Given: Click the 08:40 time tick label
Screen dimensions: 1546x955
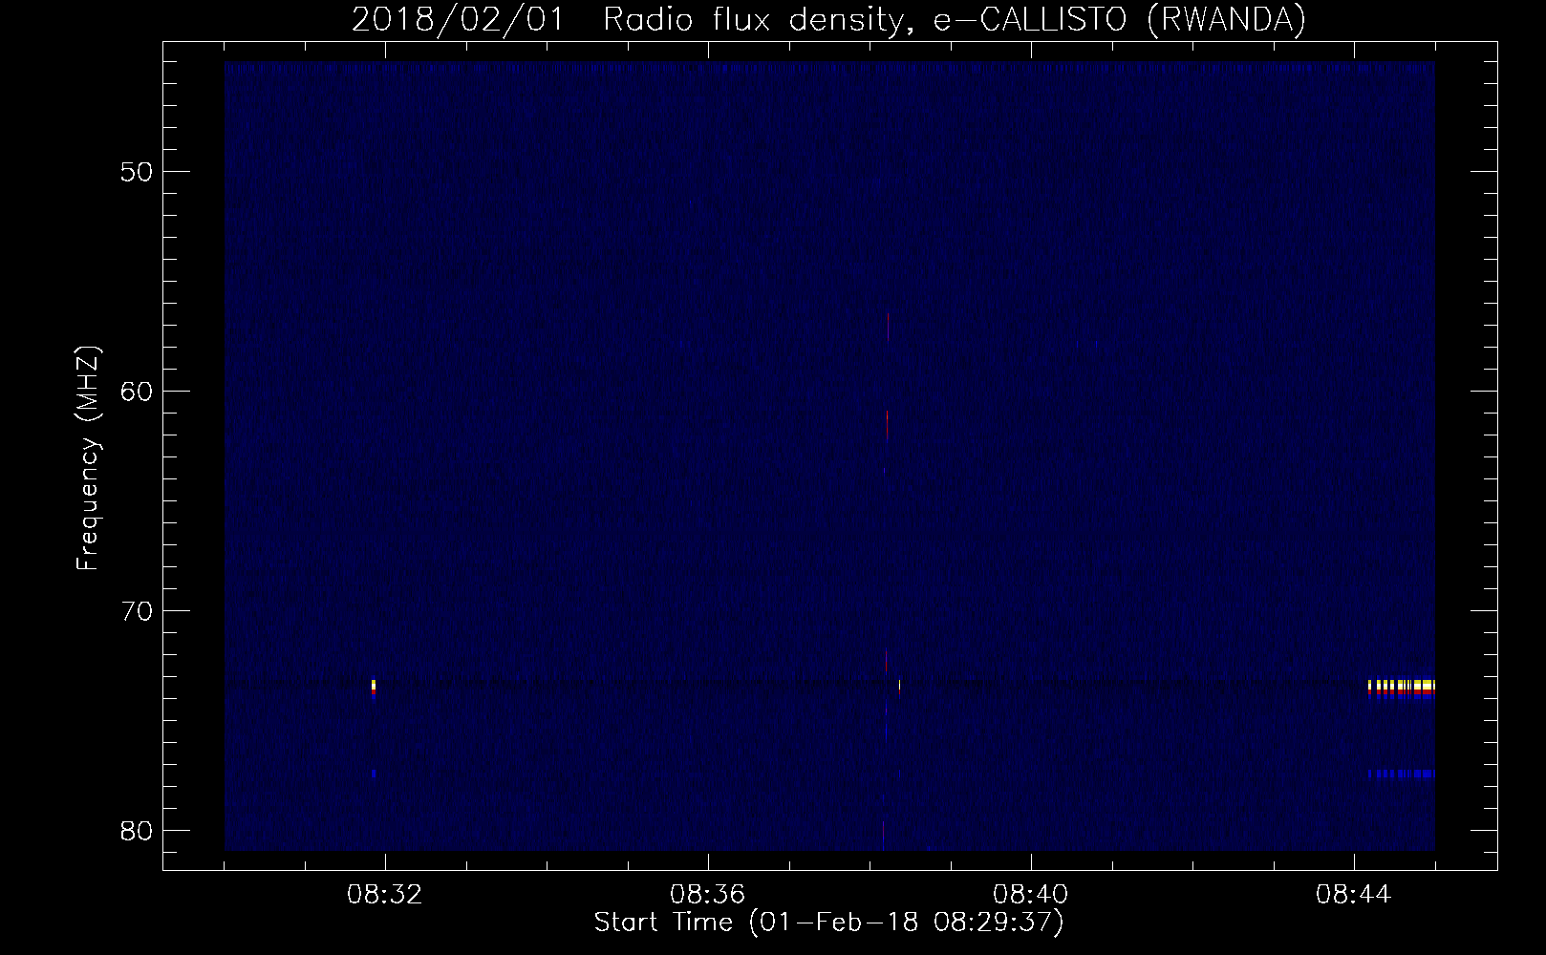Looking at the screenshot, I should click(x=1031, y=895).
